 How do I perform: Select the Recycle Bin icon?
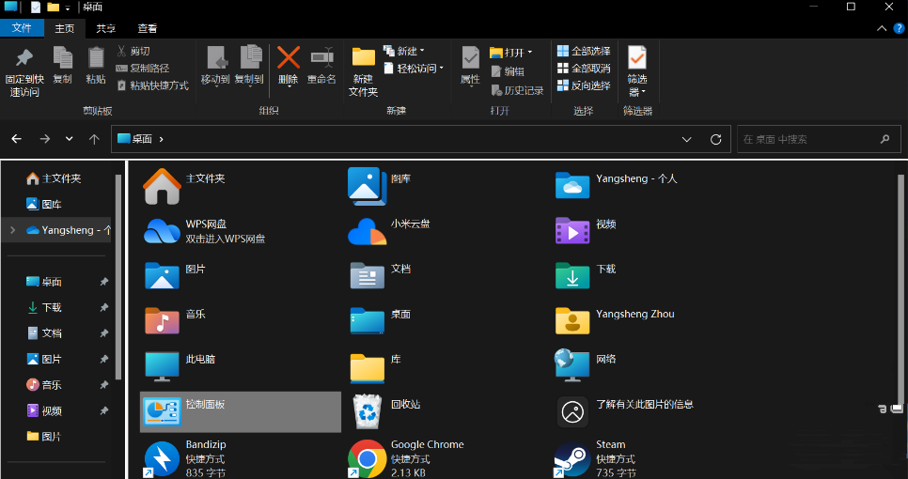[x=366, y=411]
